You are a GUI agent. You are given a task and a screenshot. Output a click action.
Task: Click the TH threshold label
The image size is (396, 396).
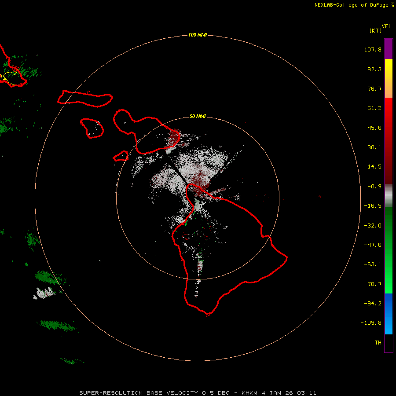point(378,343)
